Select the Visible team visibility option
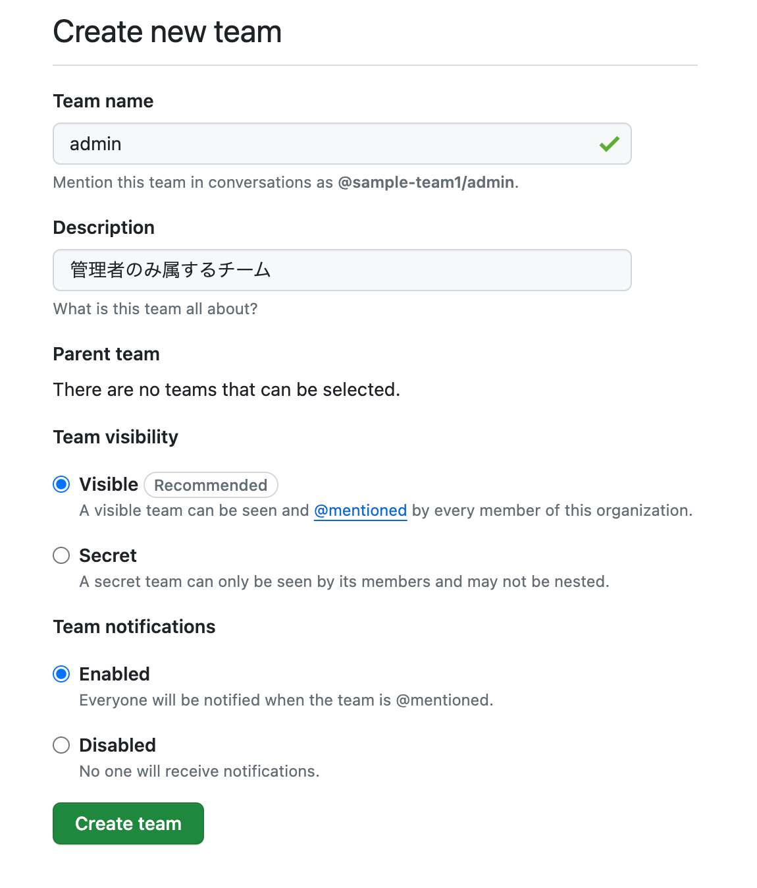The image size is (757, 888). pyautogui.click(x=61, y=484)
